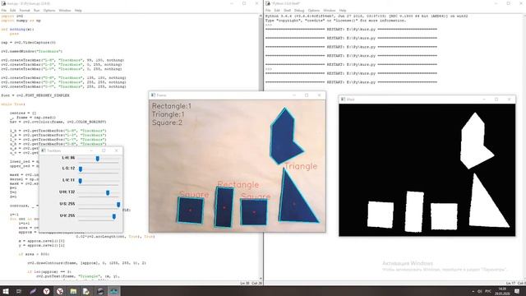Open Yandex Browser from the taskbar

pyautogui.click(x=46, y=291)
